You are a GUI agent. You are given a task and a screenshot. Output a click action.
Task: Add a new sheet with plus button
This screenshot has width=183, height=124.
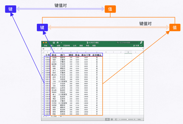[61, 116]
